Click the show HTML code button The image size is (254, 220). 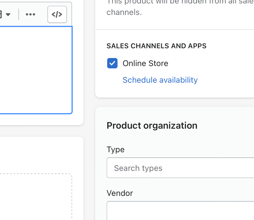(57, 14)
